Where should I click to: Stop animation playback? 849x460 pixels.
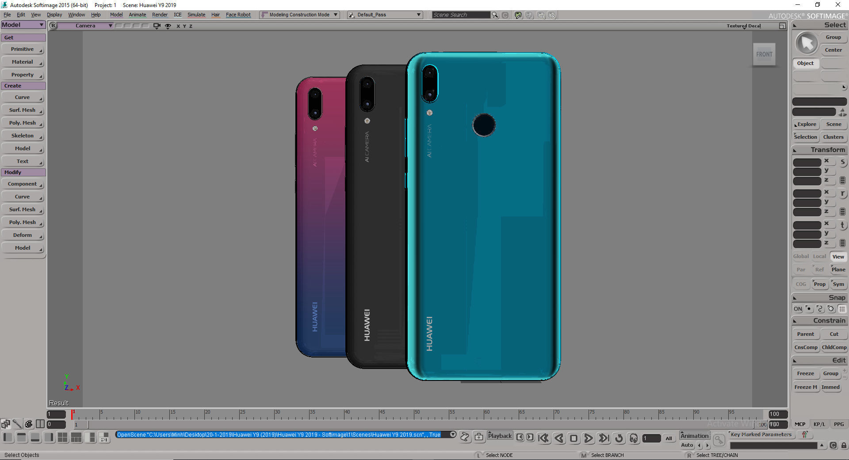click(574, 438)
